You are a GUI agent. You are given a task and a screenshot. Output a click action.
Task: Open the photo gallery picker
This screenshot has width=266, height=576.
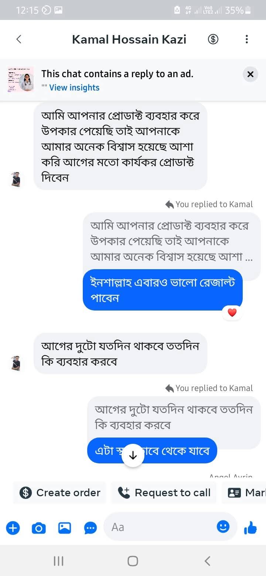coord(64,528)
